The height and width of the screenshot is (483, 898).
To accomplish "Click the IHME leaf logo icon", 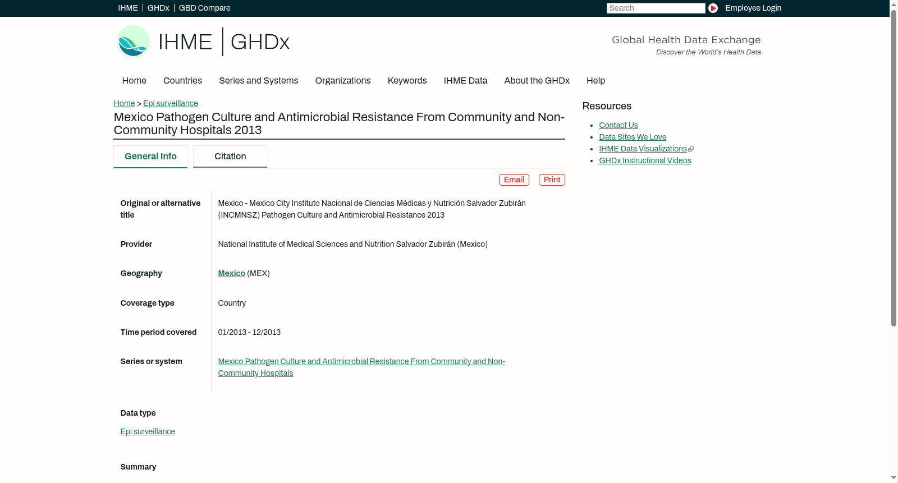I will 133,42.
